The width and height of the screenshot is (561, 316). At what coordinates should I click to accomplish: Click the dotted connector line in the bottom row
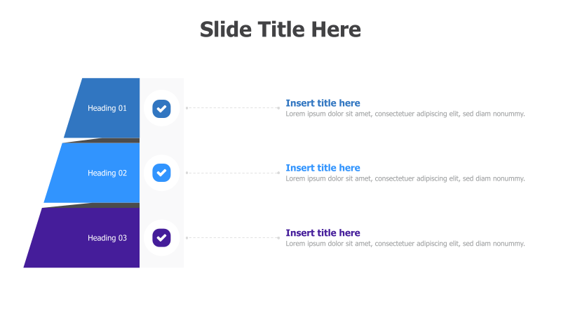click(232, 238)
